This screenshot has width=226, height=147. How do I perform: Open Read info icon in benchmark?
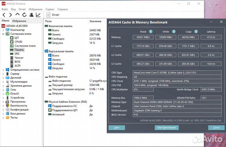[151, 31]
